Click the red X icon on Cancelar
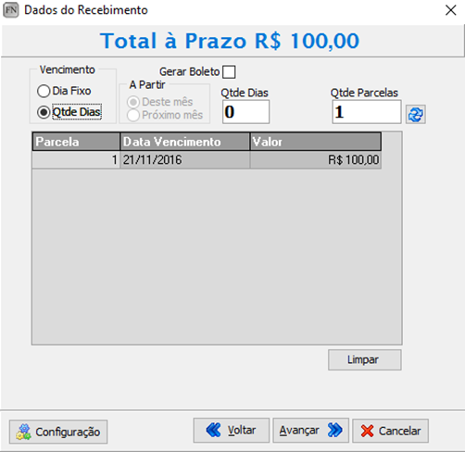 [x=367, y=431]
